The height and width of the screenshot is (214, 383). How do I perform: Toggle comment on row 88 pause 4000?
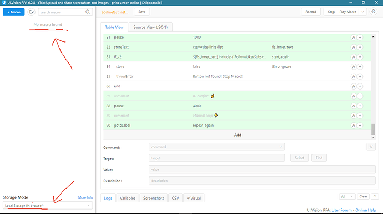[354, 106]
